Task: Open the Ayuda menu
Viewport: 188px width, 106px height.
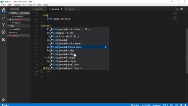Action: click(46, 5)
